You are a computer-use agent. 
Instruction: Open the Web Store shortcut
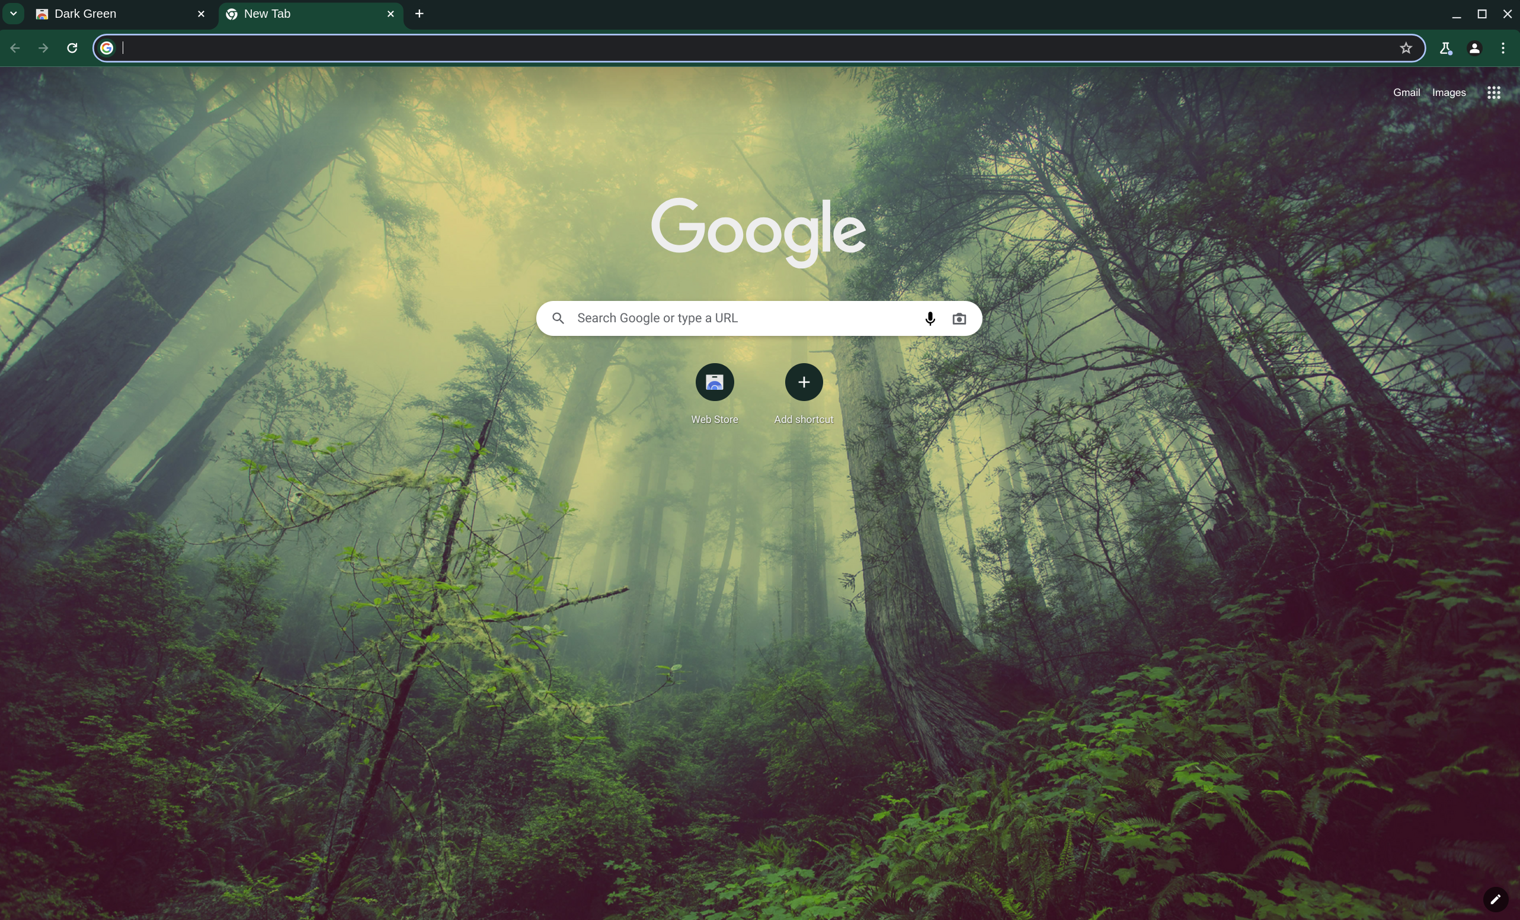(x=714, y=382)
